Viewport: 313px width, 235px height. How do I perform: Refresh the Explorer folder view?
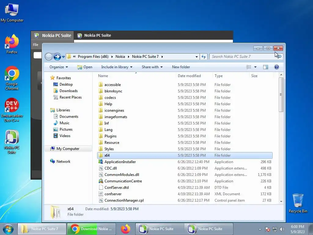click(203, 57)
